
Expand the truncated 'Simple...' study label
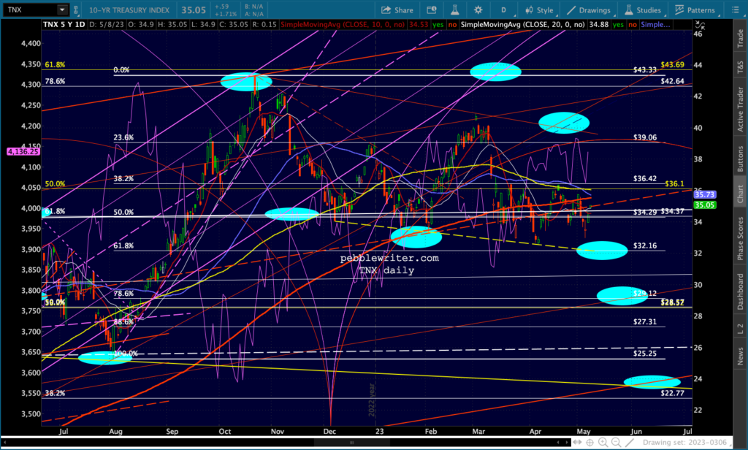(655, 24)
